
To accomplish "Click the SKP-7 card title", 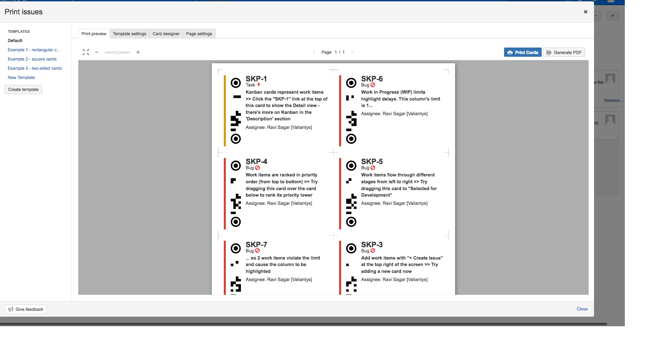I will click(x=256, y=244).
